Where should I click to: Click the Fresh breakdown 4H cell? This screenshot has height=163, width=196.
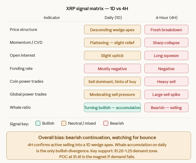tap(166, 30)
